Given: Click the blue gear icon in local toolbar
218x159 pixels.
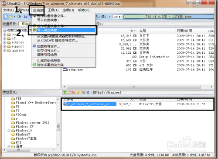Looking at the screenshot, I should point(88,92).
